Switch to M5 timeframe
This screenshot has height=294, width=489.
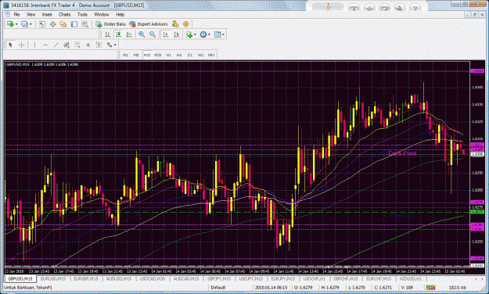pyautogui.click(x=136, y=56)
